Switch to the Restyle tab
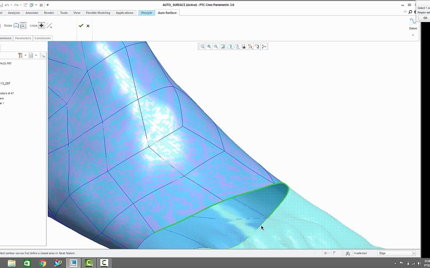430x268 pixels. (146, 13)
